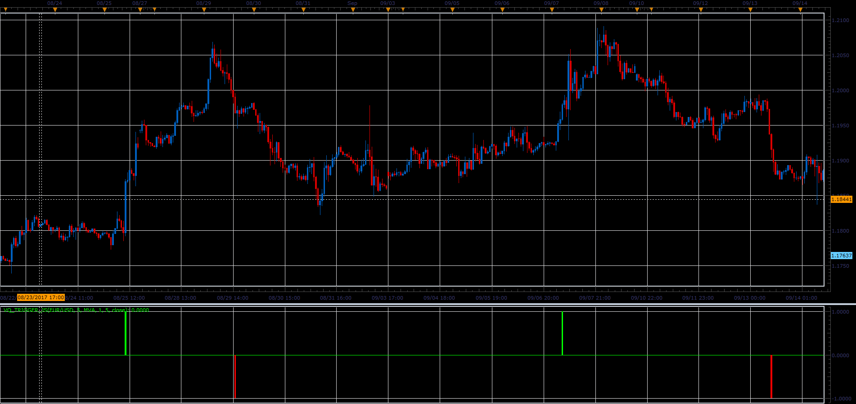Click the 1.1950 price axis label
Image resolution: width=856 pixels, height=404 pixels.
point(840,126)
